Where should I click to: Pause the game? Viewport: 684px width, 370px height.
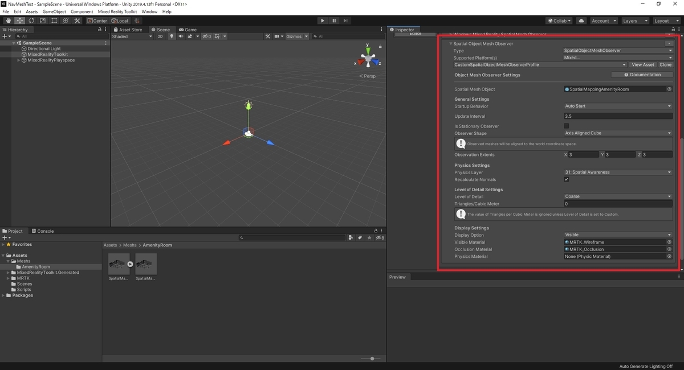pos(334,20)
